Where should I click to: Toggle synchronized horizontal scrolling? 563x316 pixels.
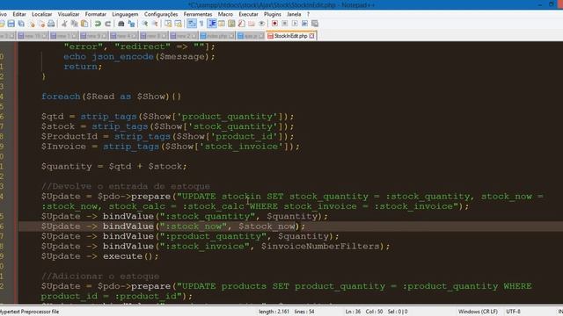click(x=178, y=24)
